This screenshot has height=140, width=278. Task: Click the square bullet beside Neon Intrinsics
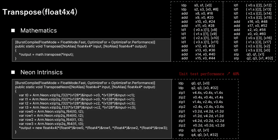13,72
